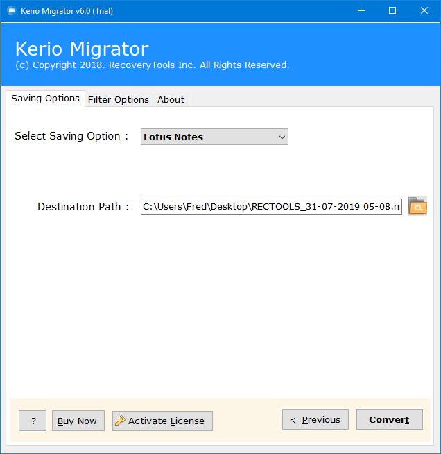
Task: Click the Activate License button
Action: (162, 421)
